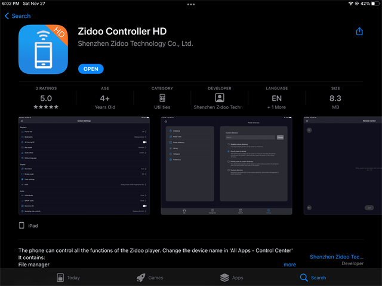Tap the description text 'The phone can control...'
The height and width of the screenshot is (286, 382).
155,250
